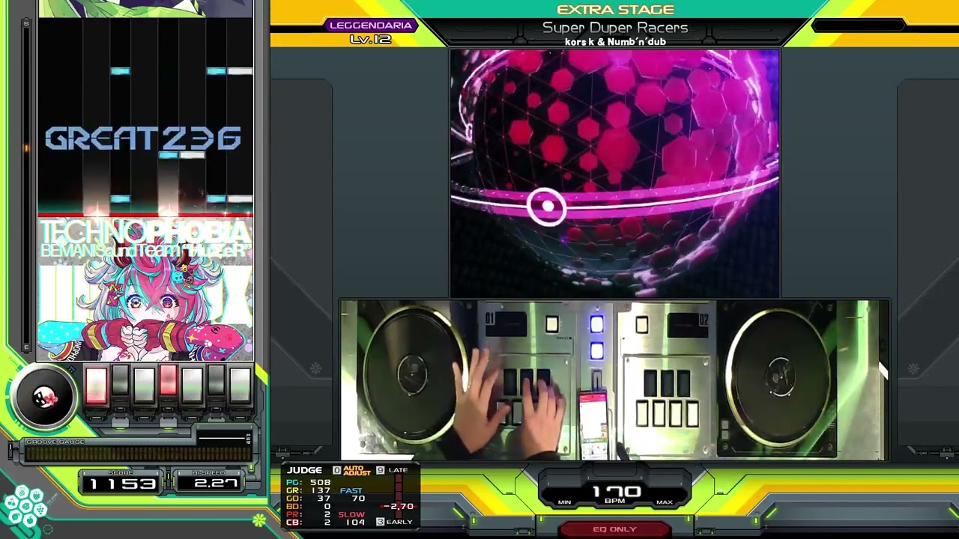Click the HI-SPEED value 2.27
Screen dimensions: 959x539
pos(215,484)
